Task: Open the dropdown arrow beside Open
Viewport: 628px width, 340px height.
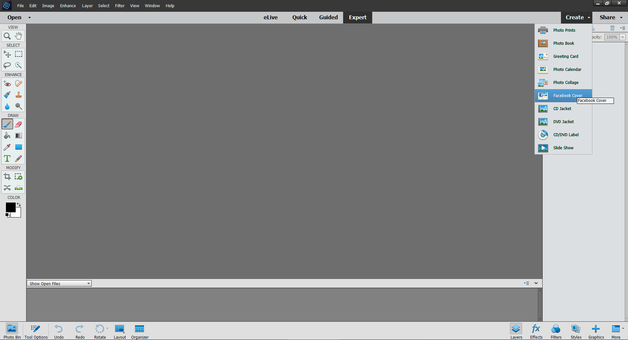Action: pos(29,17)
